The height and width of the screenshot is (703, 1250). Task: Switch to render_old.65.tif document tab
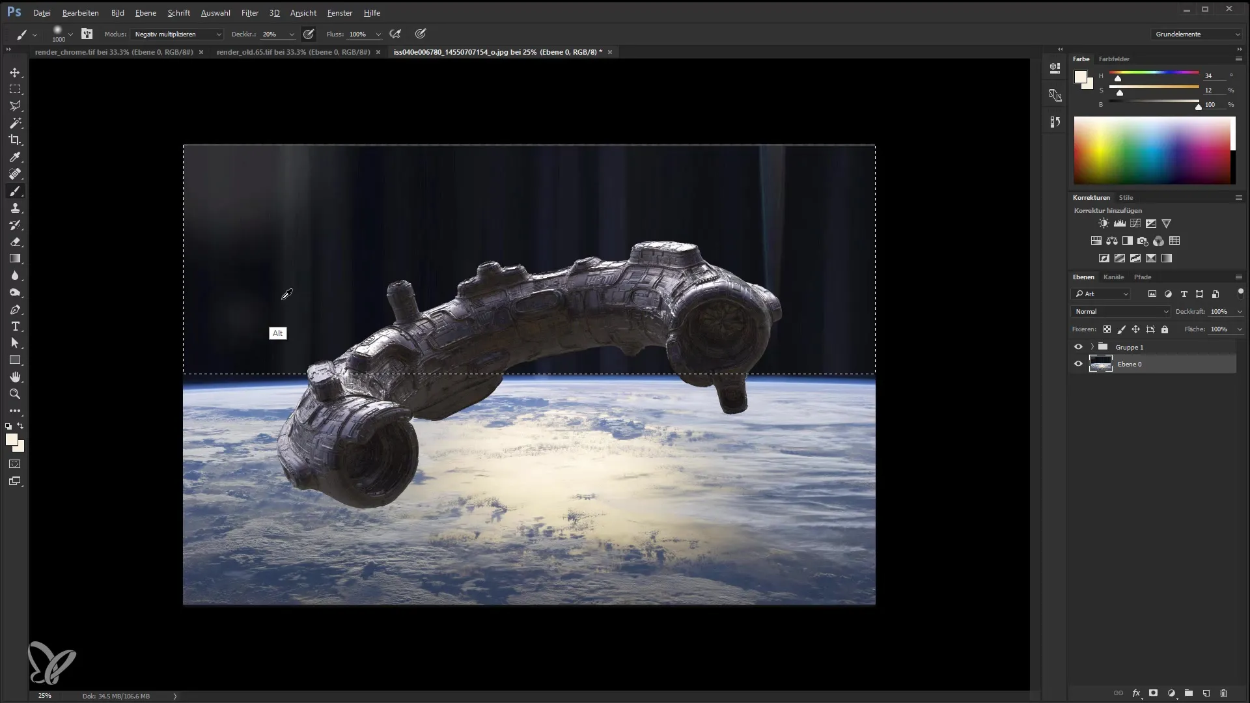pos(293,52)
